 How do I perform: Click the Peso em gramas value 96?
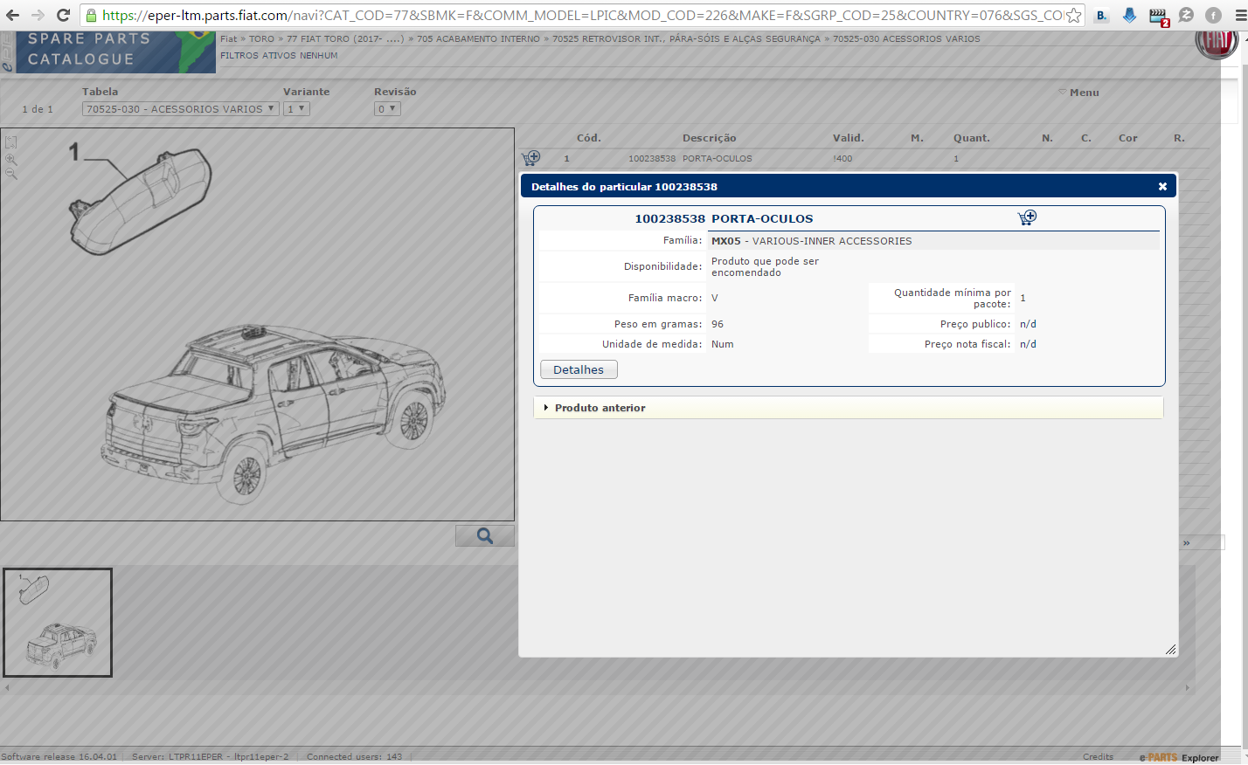(718, 324)
